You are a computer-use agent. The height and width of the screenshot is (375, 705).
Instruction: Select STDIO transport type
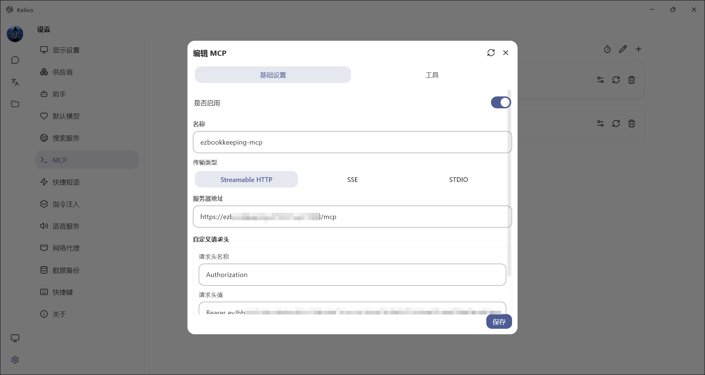459,179
